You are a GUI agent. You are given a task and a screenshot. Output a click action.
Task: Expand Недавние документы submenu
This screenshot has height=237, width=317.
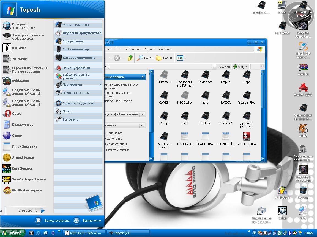point(80,33)
